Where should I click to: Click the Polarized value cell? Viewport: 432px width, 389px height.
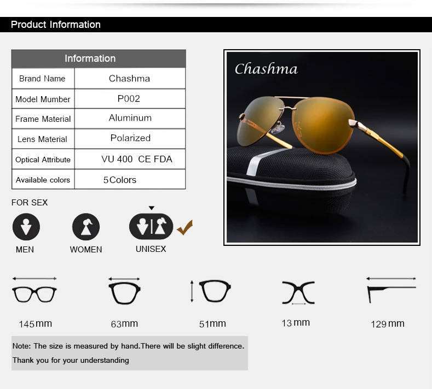pyautogui.click(x=130, y=139)
